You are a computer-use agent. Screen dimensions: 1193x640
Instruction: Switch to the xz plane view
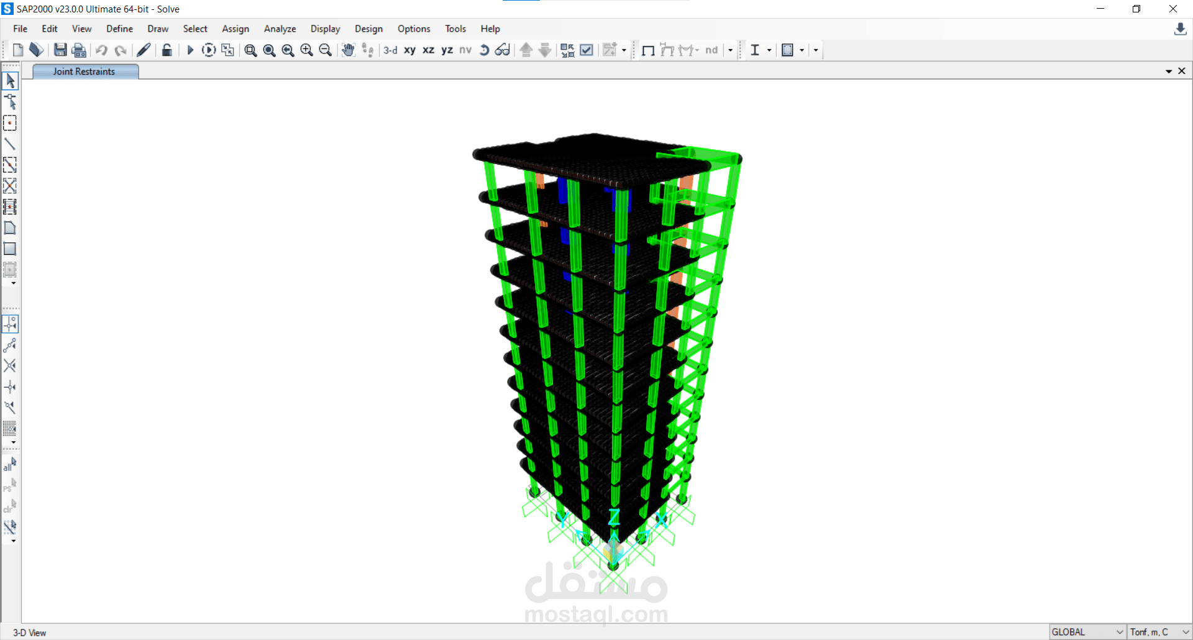pos(428,50)
